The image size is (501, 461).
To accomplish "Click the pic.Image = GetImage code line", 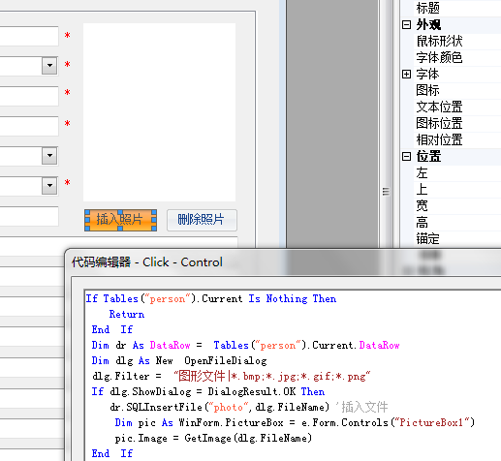I will [213, 438].
